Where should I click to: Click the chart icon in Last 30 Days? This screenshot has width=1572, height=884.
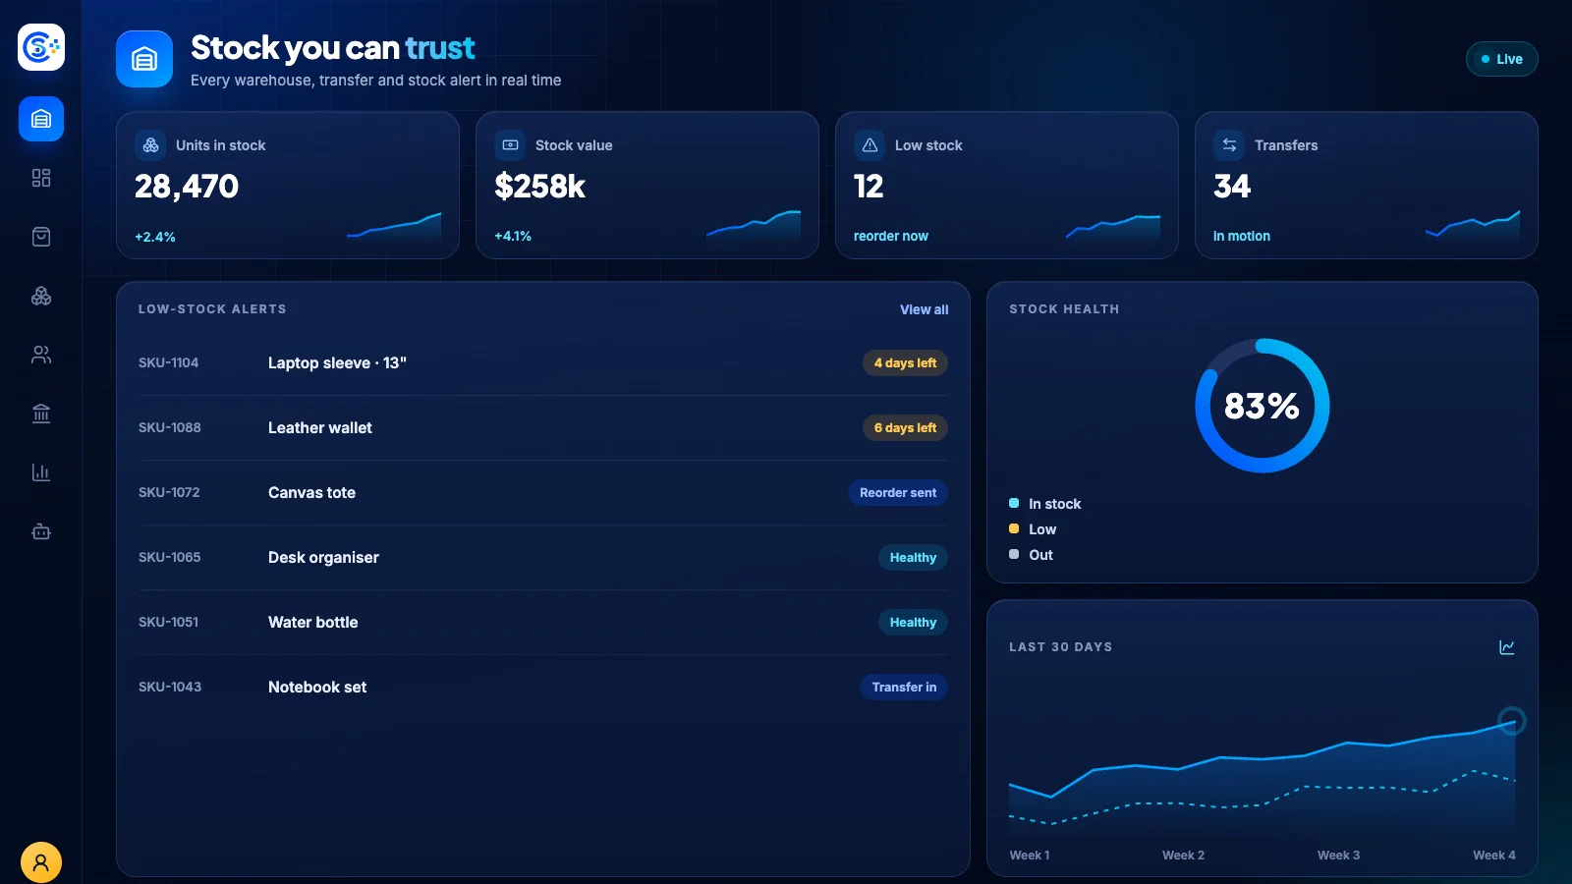1507,647
